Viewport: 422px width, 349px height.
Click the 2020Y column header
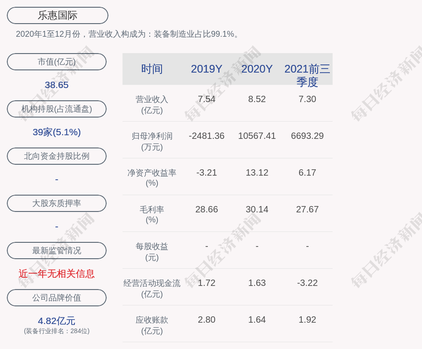pyautogui.click(x=257, y=69)
